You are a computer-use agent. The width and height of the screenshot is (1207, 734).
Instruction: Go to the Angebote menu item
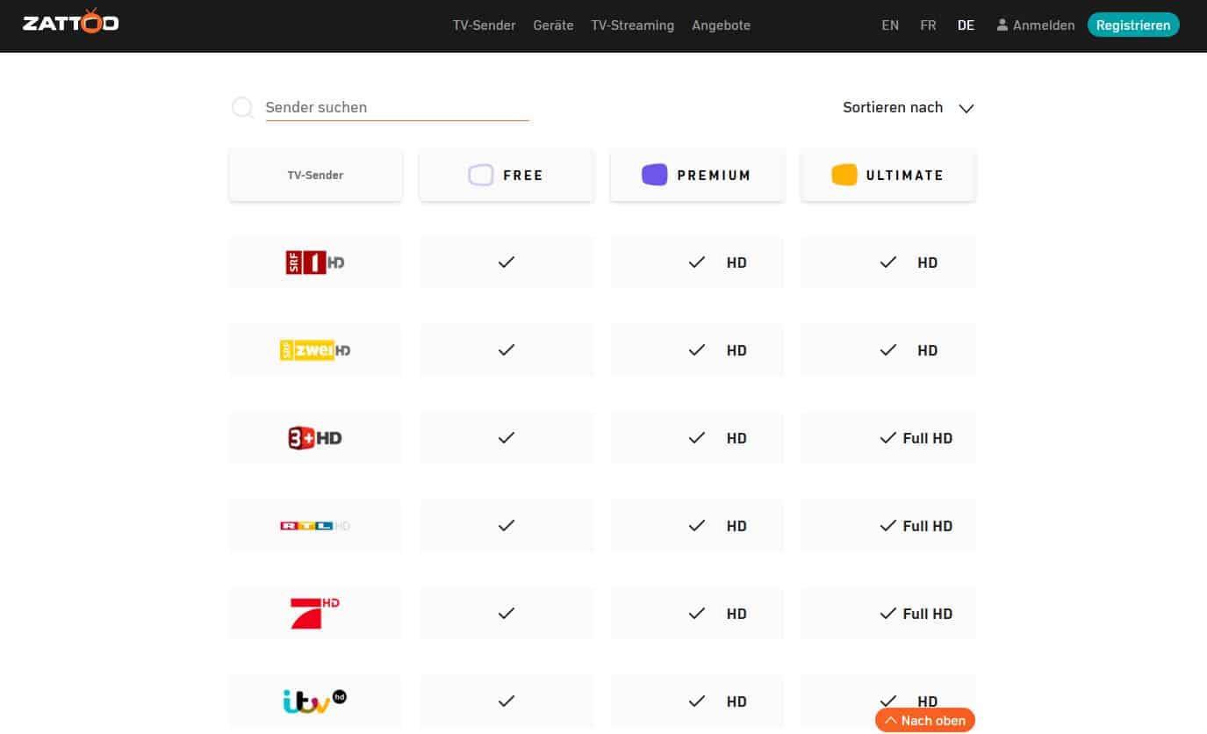point(721,25)
